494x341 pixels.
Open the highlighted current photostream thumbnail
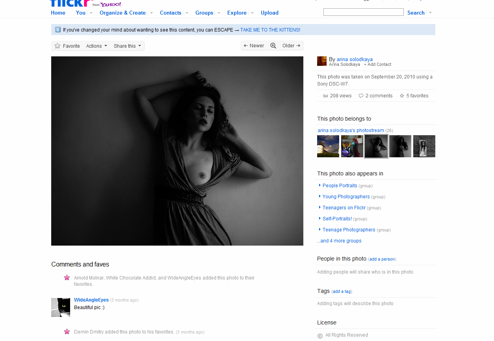376,146
